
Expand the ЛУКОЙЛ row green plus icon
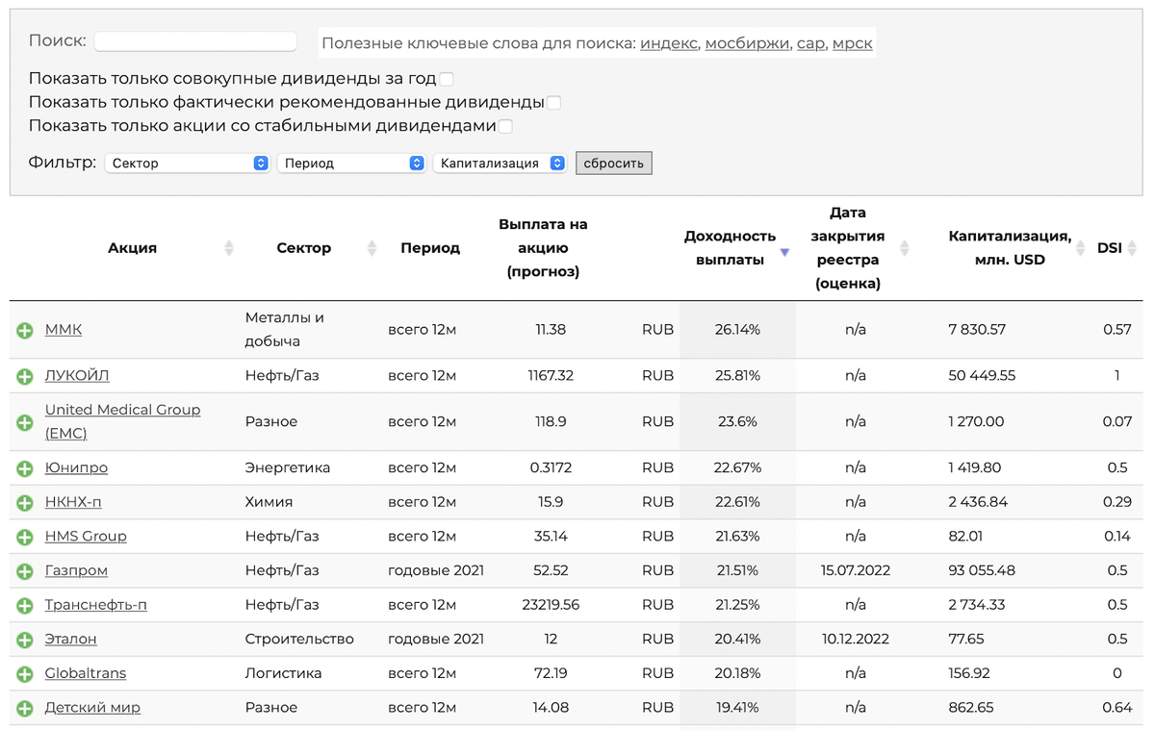[25, 376]
